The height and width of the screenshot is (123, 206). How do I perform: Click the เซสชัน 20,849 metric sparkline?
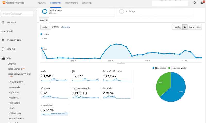pos(54,80)
